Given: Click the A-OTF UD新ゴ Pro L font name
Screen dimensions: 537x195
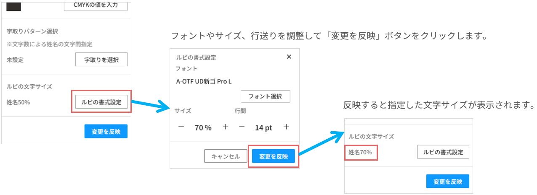Looking at the screenshot, I should pos(204,81).
